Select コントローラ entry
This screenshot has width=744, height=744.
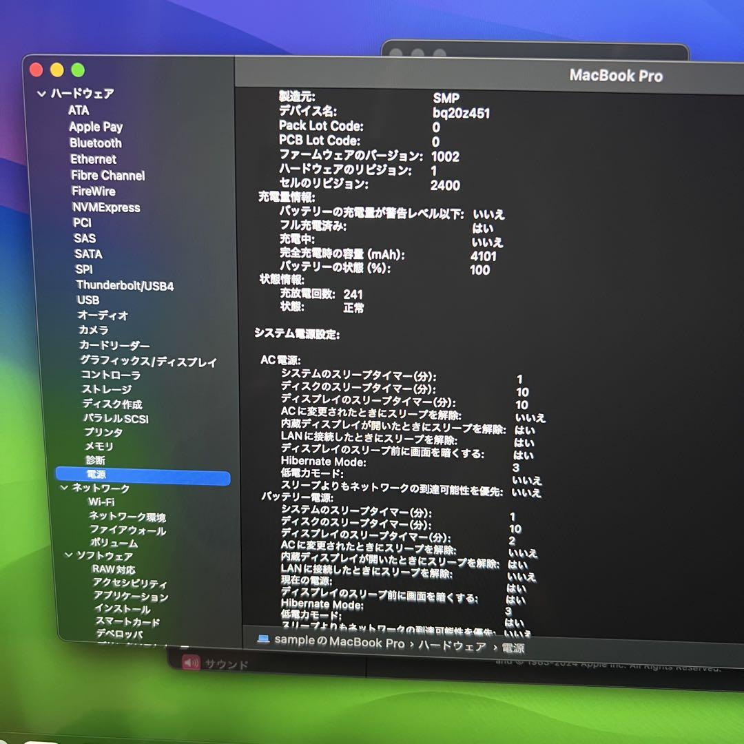[x=111, y=375]
